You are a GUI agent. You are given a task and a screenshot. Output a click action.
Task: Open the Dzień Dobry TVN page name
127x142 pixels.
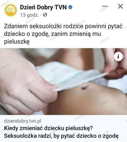tap(43, 7)
